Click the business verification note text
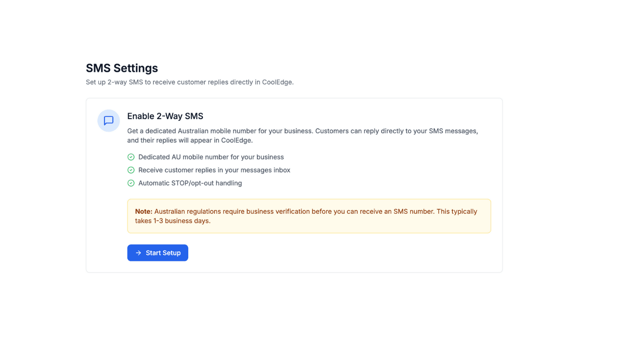The height and width of the screenshot is (340, 624). pos(306,216)
